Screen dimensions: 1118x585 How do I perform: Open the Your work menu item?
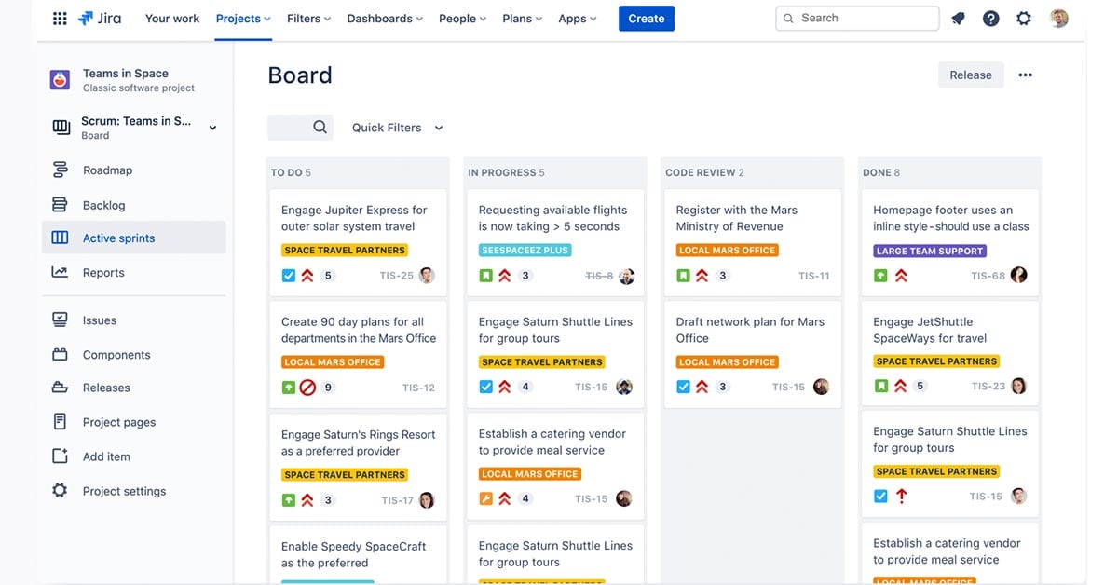[172, 19]
